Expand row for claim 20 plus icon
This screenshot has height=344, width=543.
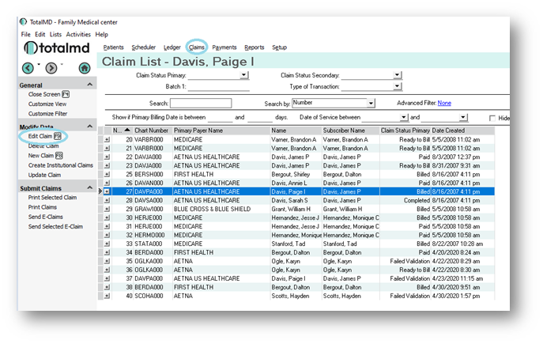[x=107, y=138]
